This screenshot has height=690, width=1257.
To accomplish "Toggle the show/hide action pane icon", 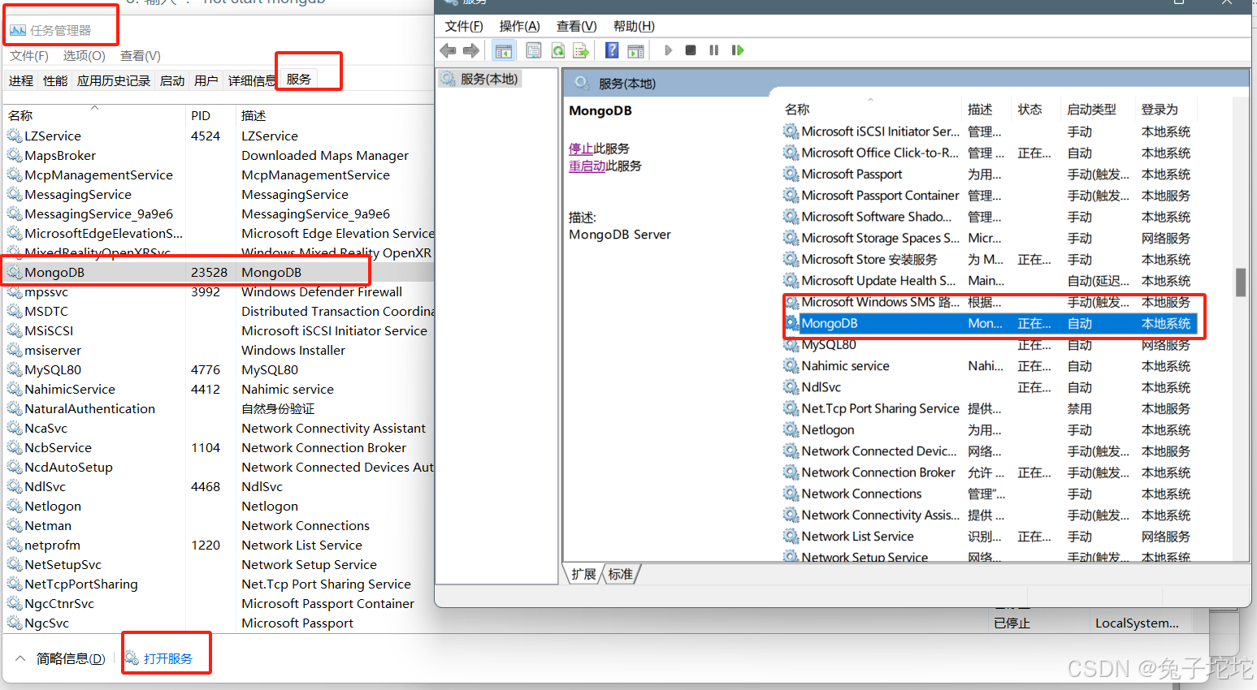I will (x=636, y=50).
